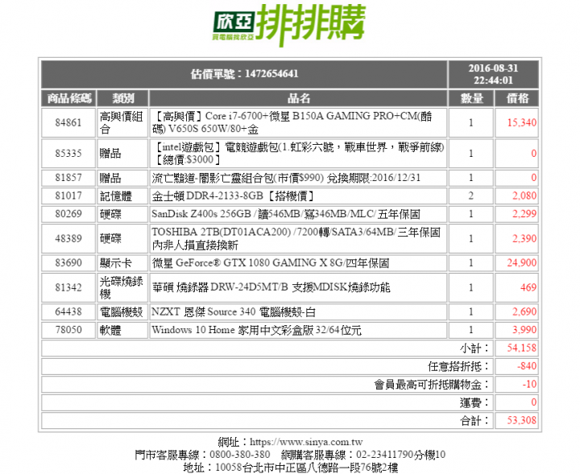
Task: Click the 商品條碼 column header
Action: pyautogui.click(x=68, y=98)
